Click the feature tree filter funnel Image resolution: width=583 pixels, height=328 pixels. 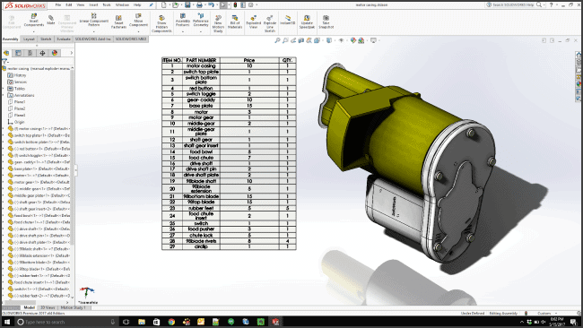4,61
